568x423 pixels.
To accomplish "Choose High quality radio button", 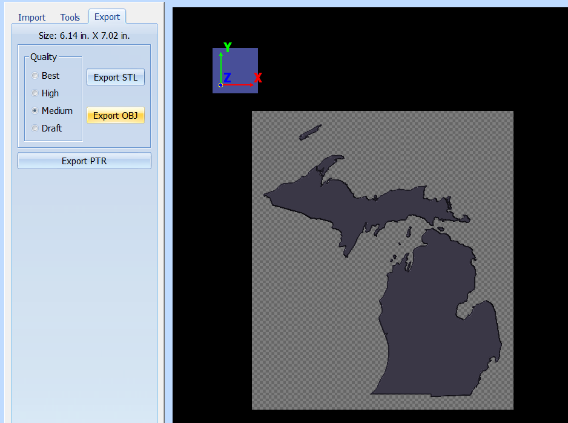I will pos(35,93).
